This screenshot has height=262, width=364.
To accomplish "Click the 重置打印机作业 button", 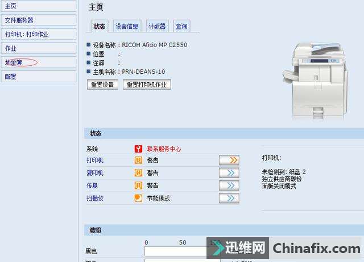I will [147, 84].
